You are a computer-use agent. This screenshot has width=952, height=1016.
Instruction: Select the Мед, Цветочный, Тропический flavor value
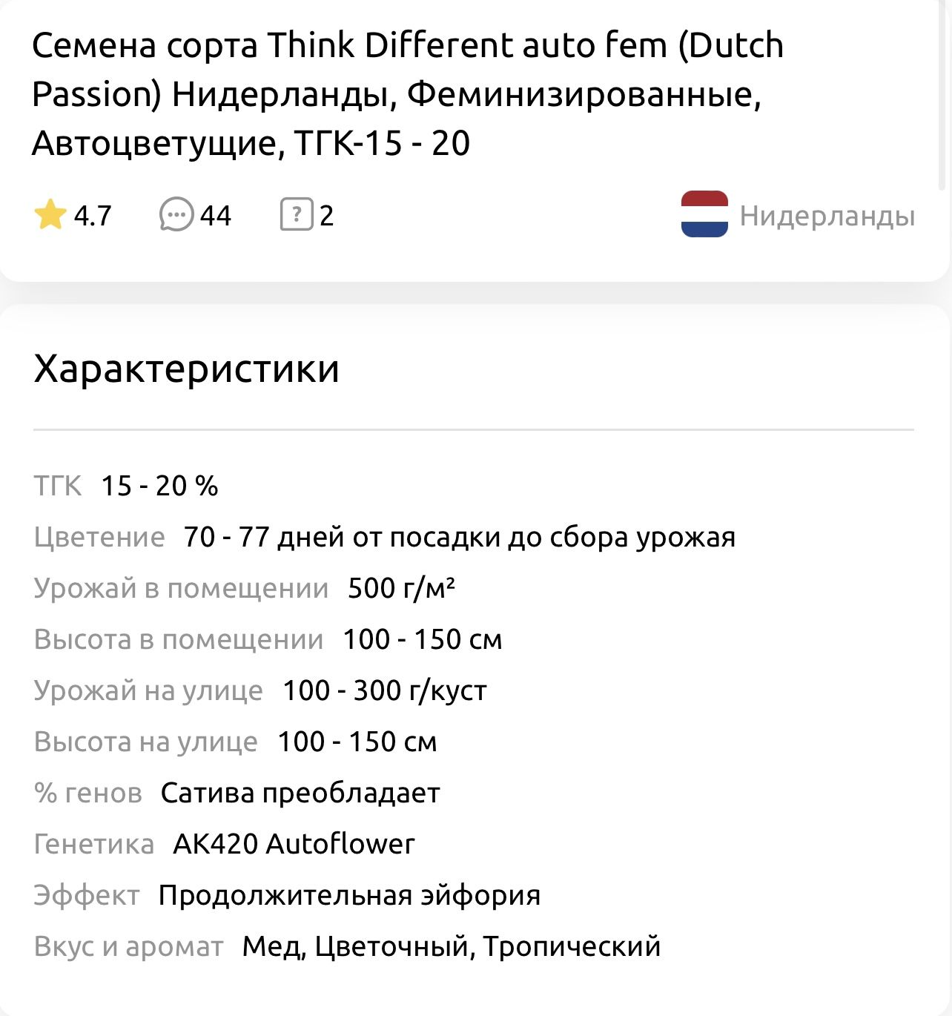tap(451, 946)
